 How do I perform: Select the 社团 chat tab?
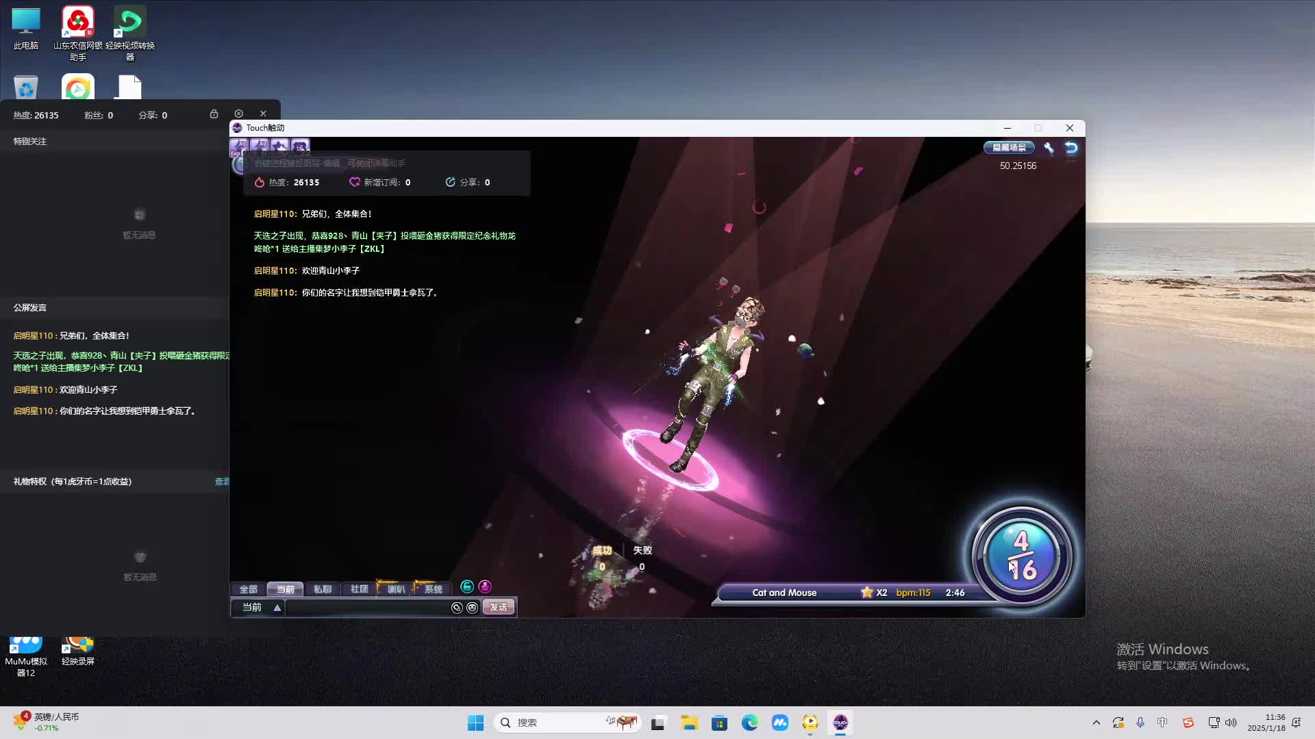click(359, 589)
